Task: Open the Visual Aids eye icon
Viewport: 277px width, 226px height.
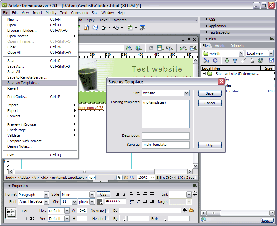Action: pos(169,48)
